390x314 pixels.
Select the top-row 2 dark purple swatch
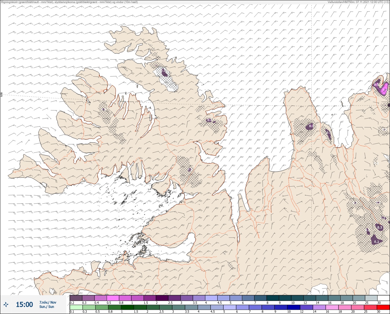(x=162, y=298)
